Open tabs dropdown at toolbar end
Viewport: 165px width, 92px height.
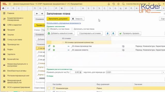click(x=163, y=8)
